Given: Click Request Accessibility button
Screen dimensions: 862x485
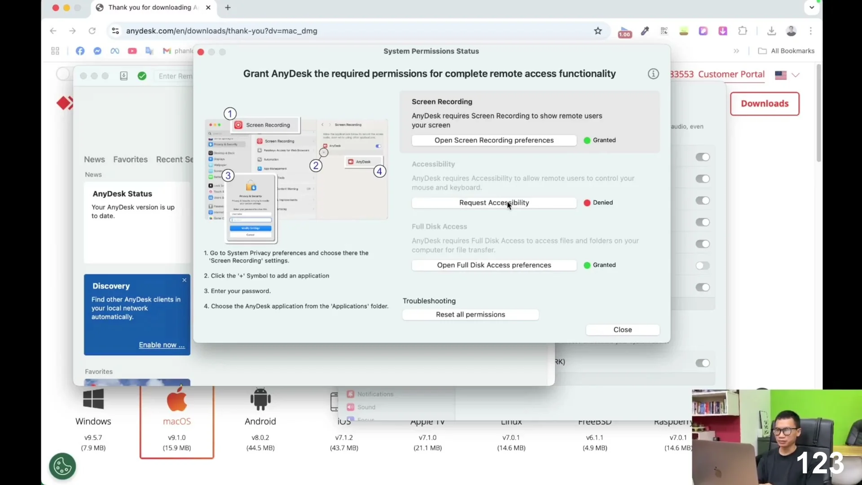Looking at the screenshot, I should pyautogui.click(x=494, y=203).
